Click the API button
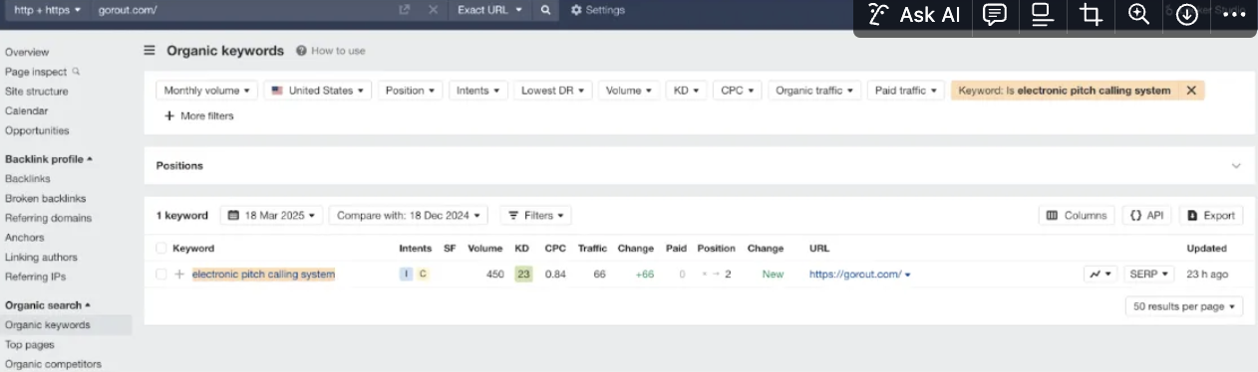Image resolution: width=1258 pixels, height=372 pixels. 1147,215
